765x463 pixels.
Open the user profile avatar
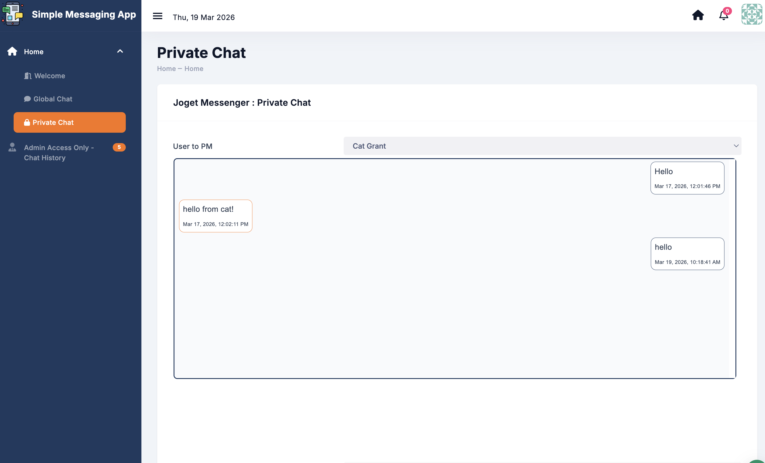tap(751, 14)
